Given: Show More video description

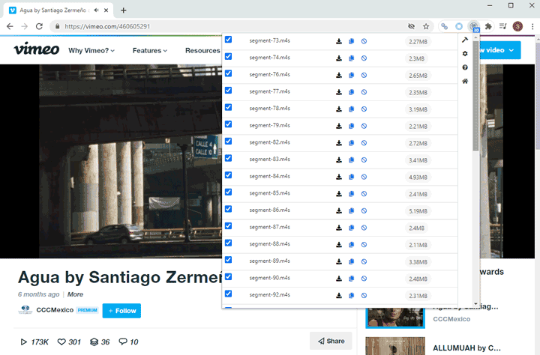Looking at the screenshot, I should [75, 294].
